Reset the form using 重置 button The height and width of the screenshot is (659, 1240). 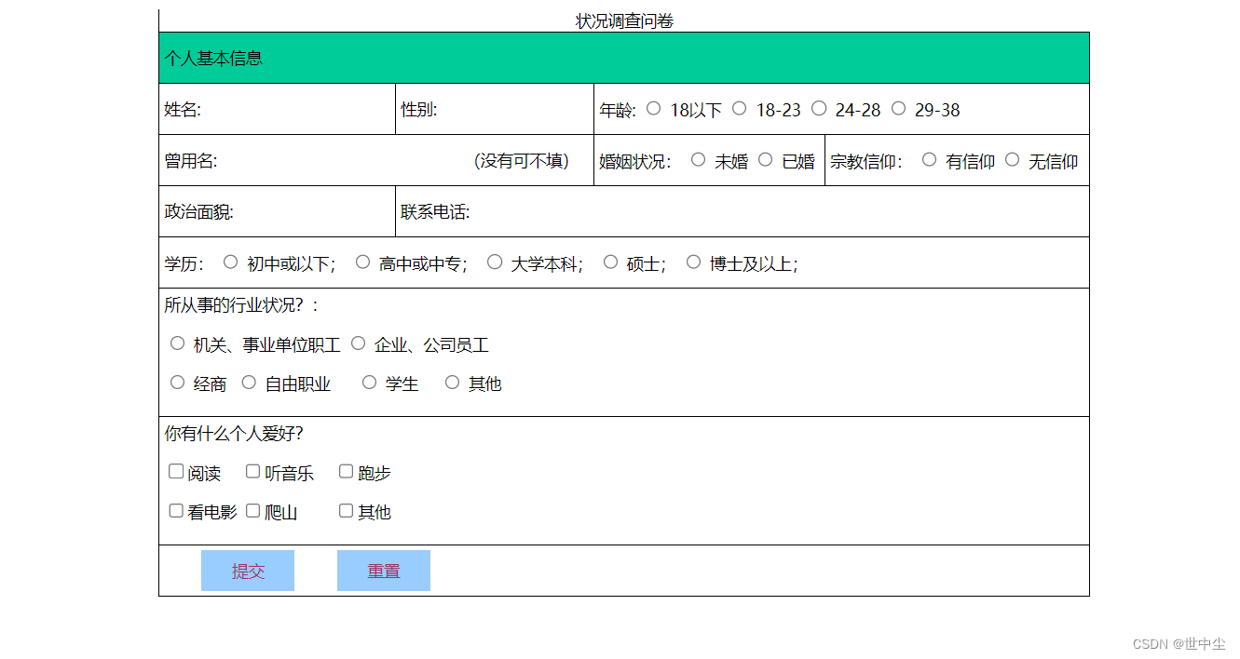point(384,571)
